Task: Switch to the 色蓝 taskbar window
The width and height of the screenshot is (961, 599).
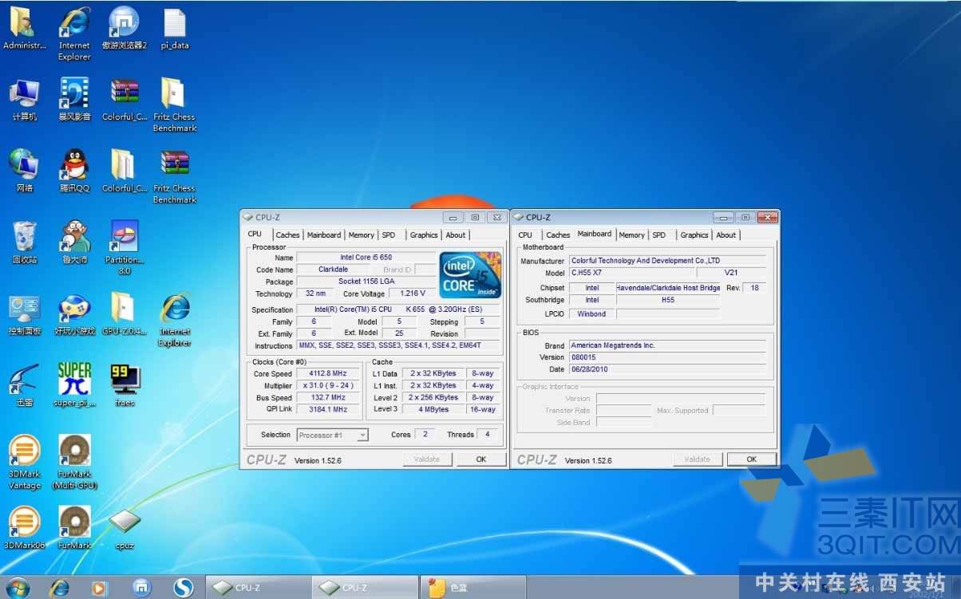Action: [x=473, y=588]
